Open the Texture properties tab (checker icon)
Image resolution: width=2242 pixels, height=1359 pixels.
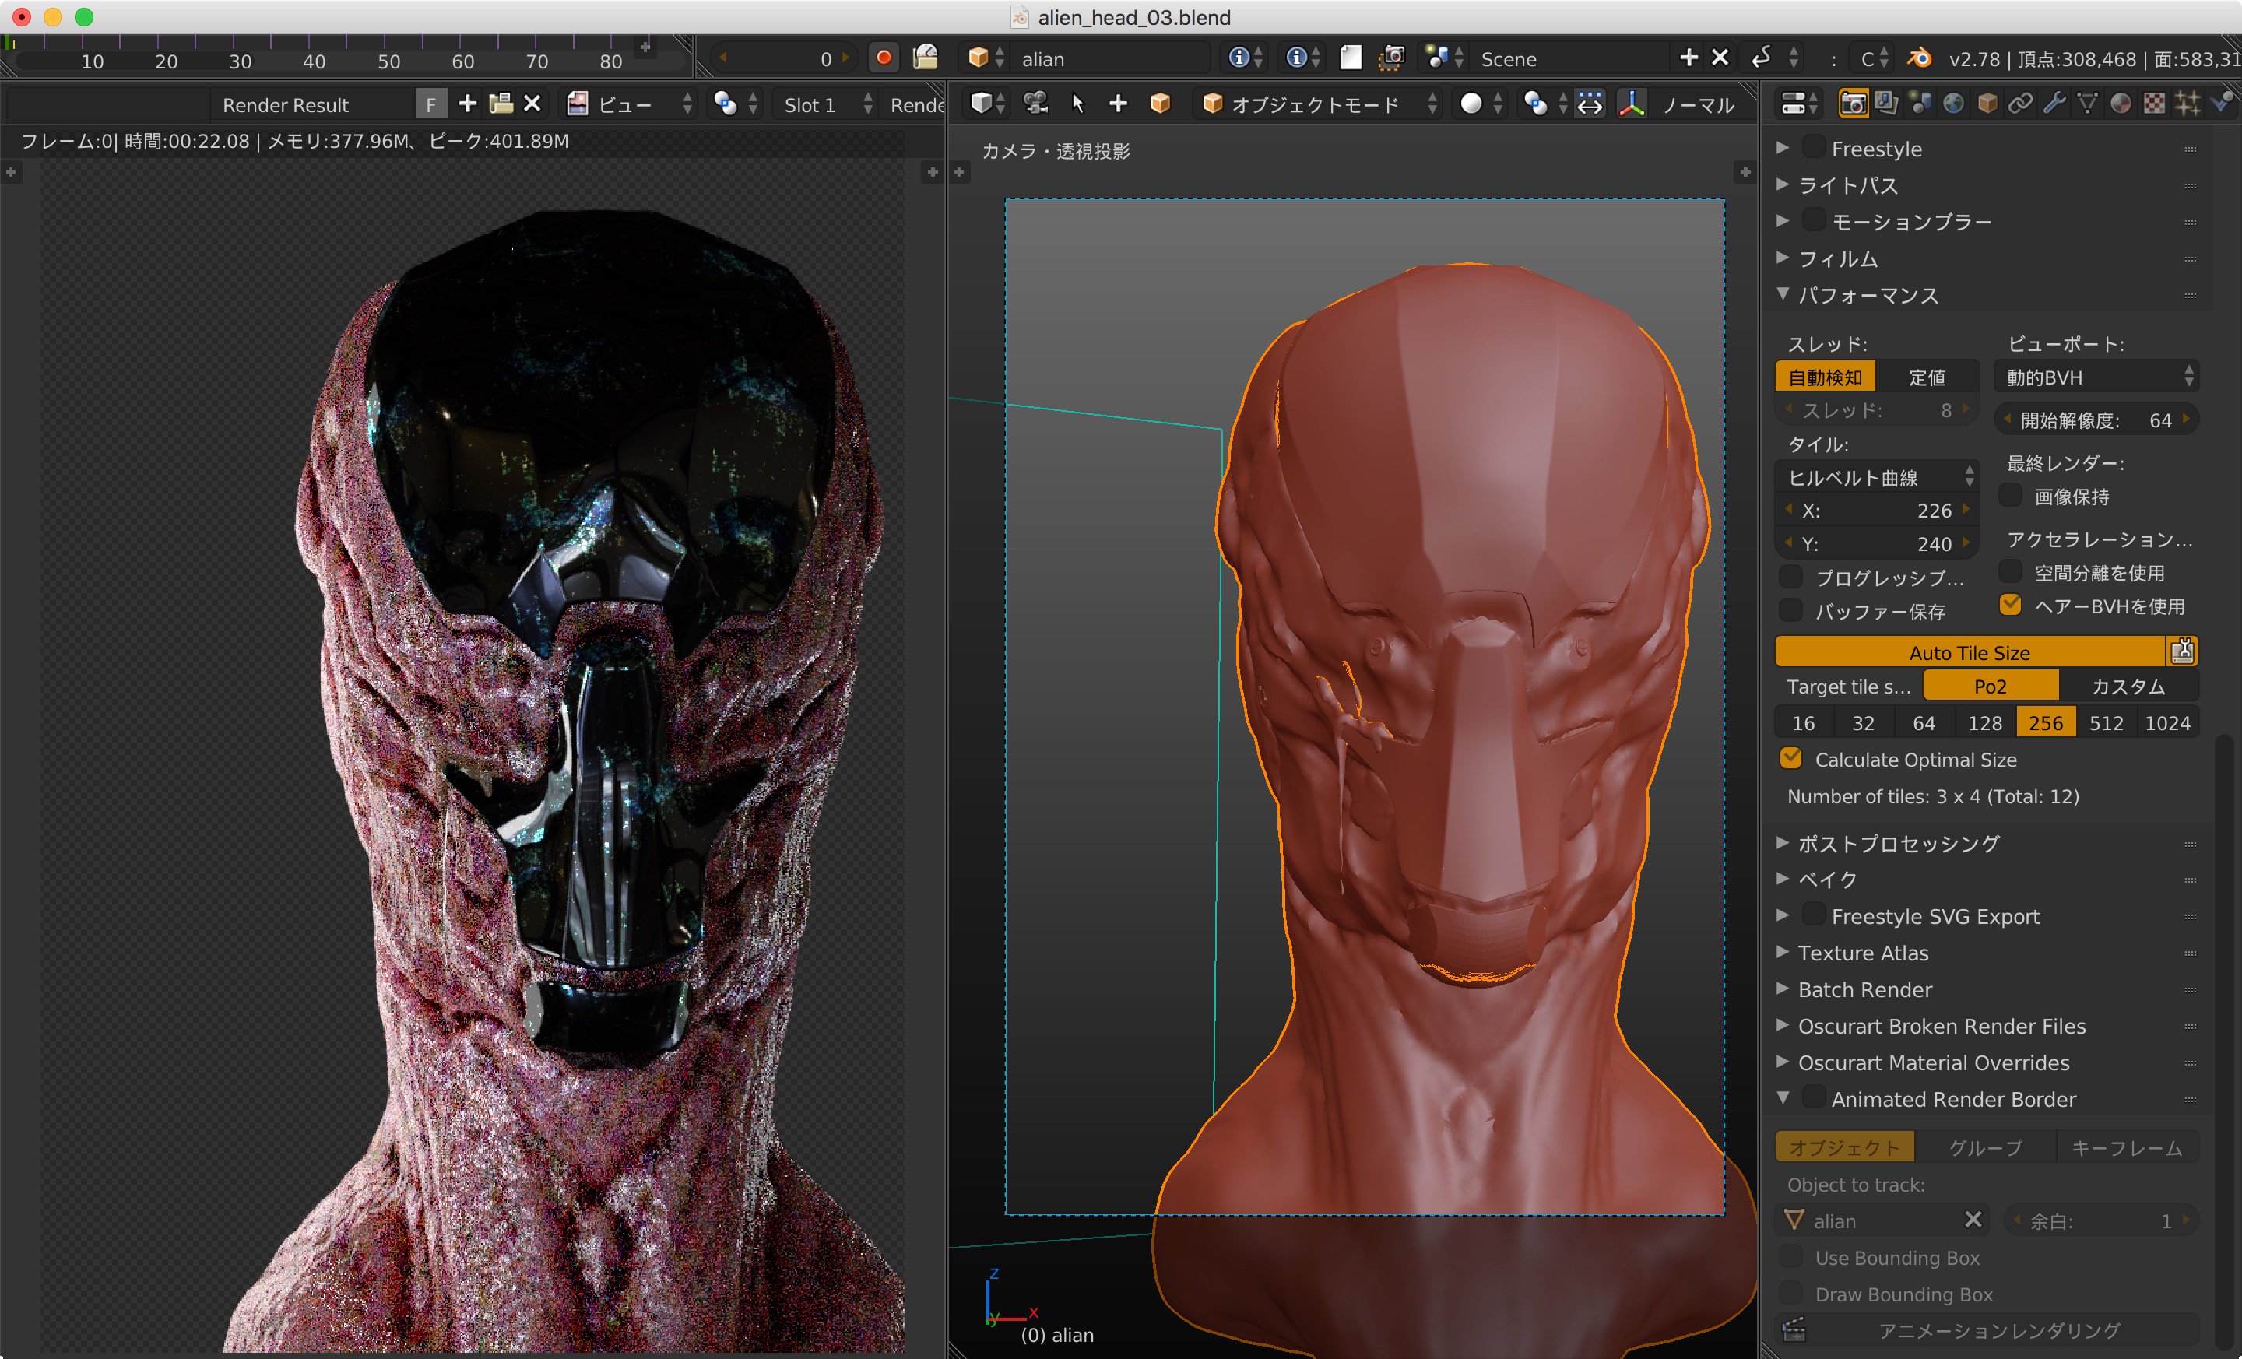coord(2155,103)
